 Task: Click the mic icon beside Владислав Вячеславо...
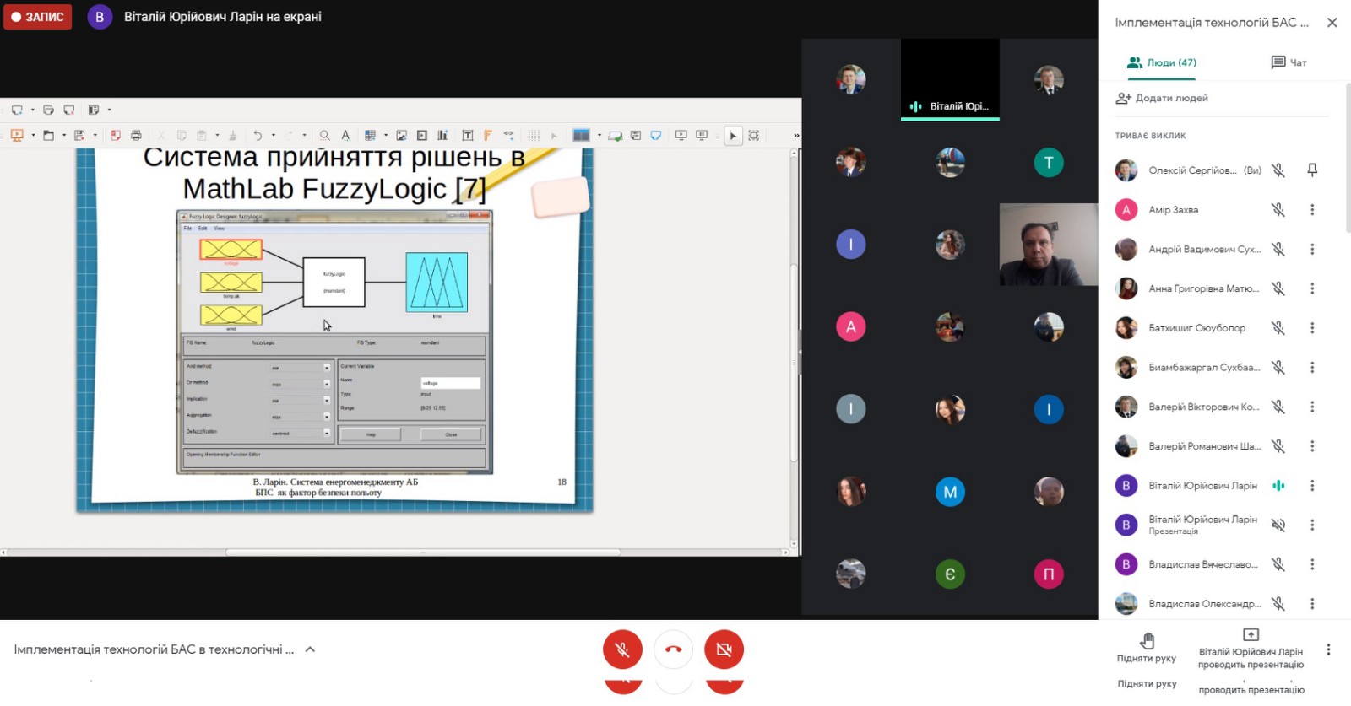coord(1278,564)
